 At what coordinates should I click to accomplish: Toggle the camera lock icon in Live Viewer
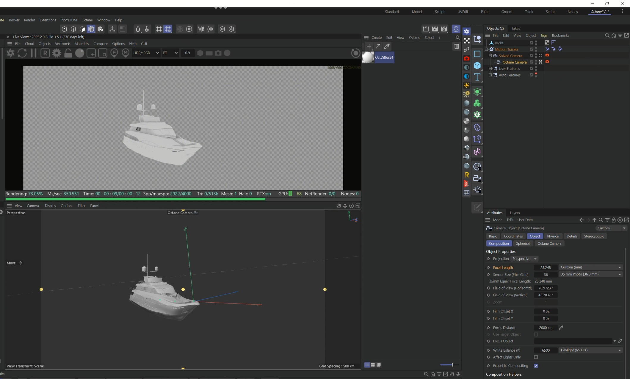tap(68, 53)
